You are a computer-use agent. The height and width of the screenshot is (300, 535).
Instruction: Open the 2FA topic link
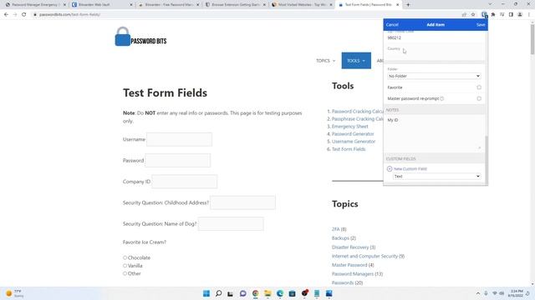point(336,229)
